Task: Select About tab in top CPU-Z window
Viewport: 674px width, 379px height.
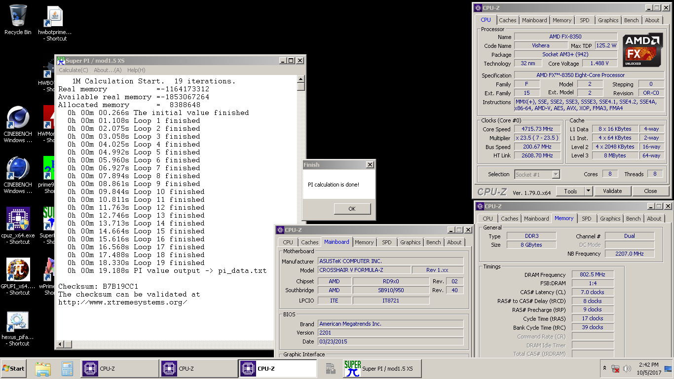Action: click(652, 20)
